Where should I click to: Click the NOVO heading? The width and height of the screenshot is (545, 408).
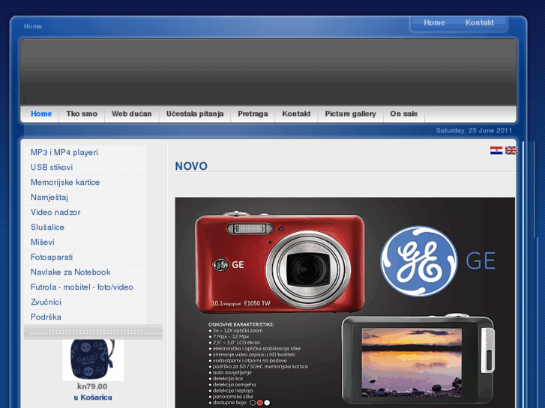pos(191,166)
